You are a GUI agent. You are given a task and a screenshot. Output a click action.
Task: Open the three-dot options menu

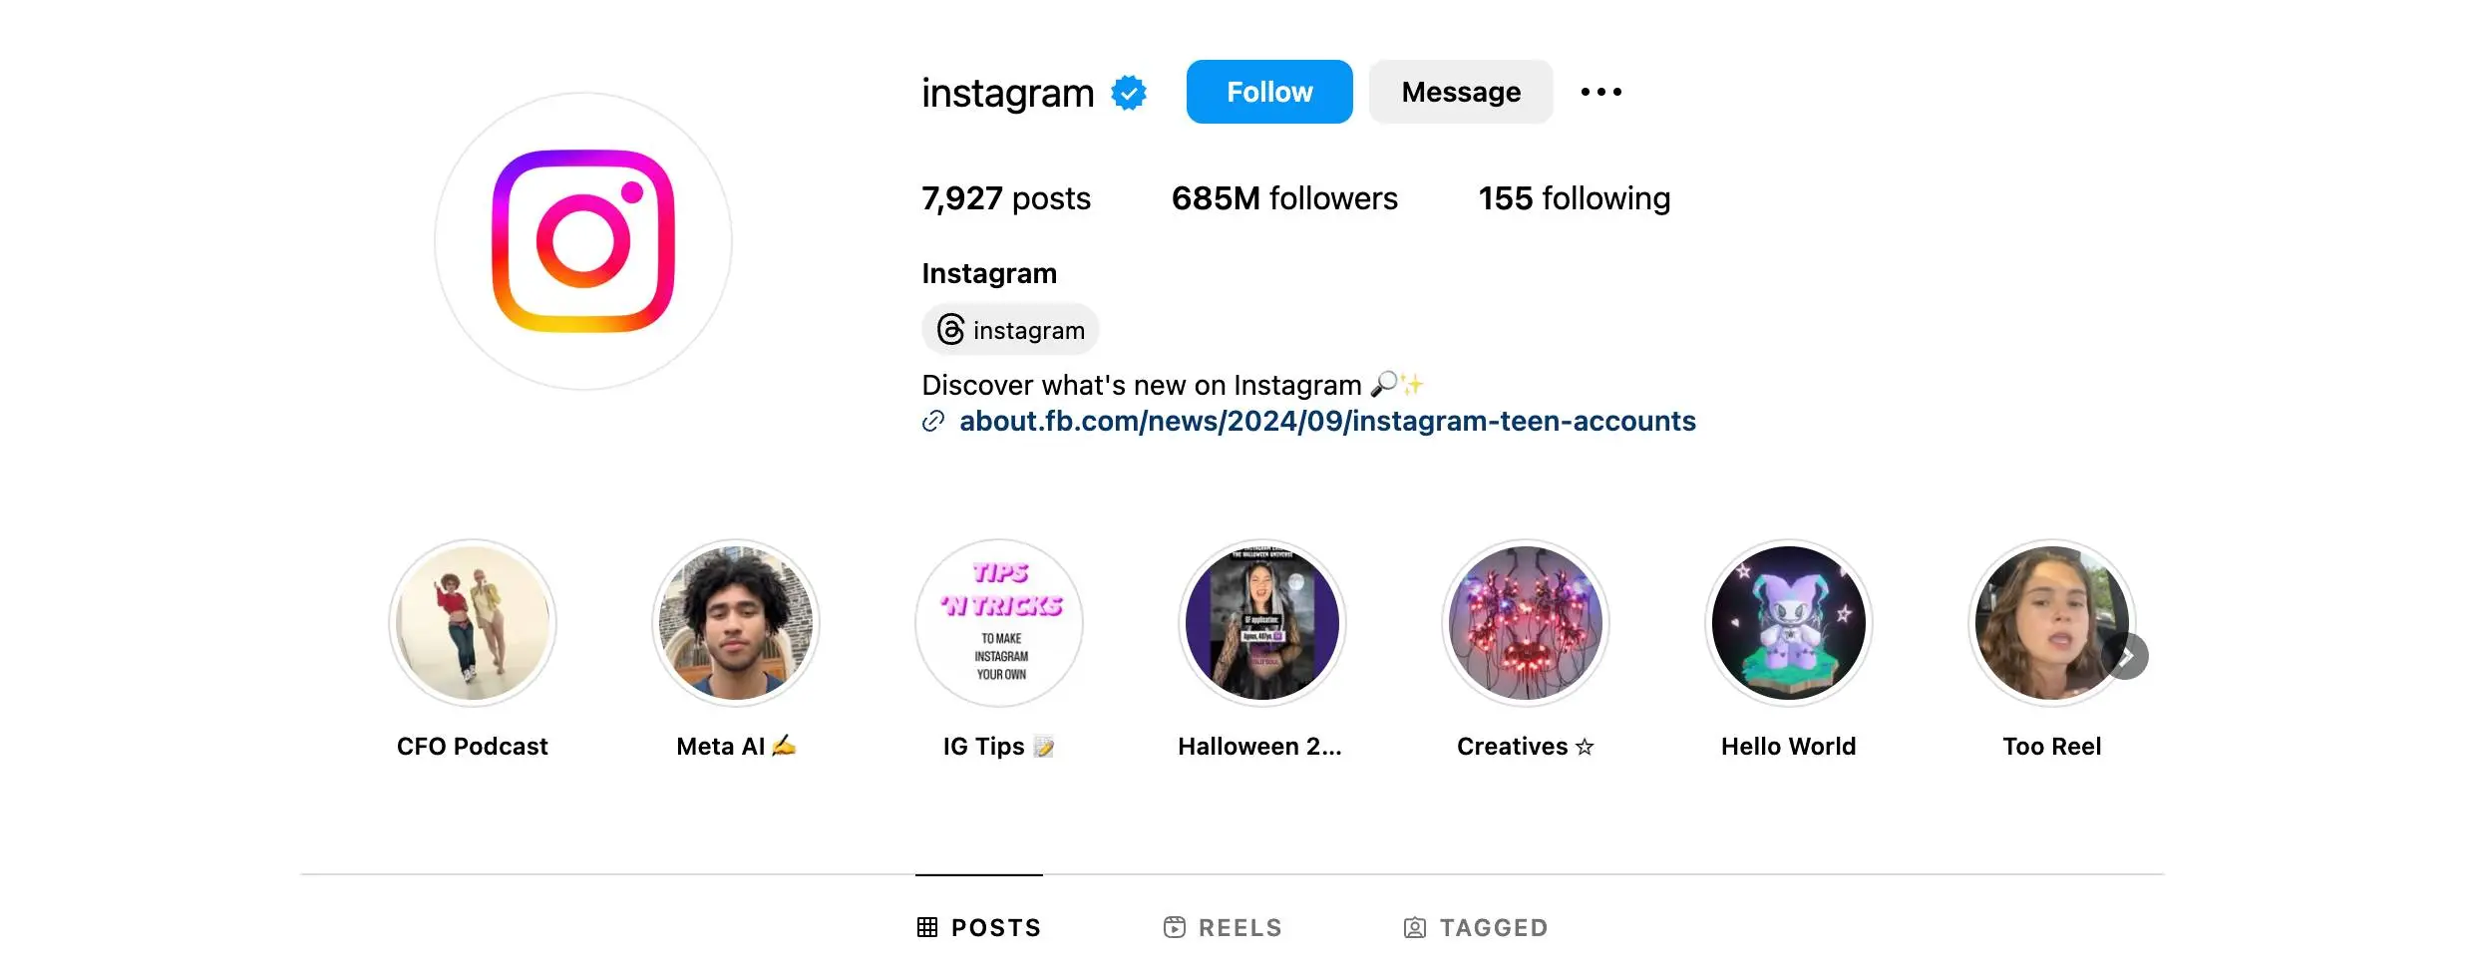pos(1601,92)
